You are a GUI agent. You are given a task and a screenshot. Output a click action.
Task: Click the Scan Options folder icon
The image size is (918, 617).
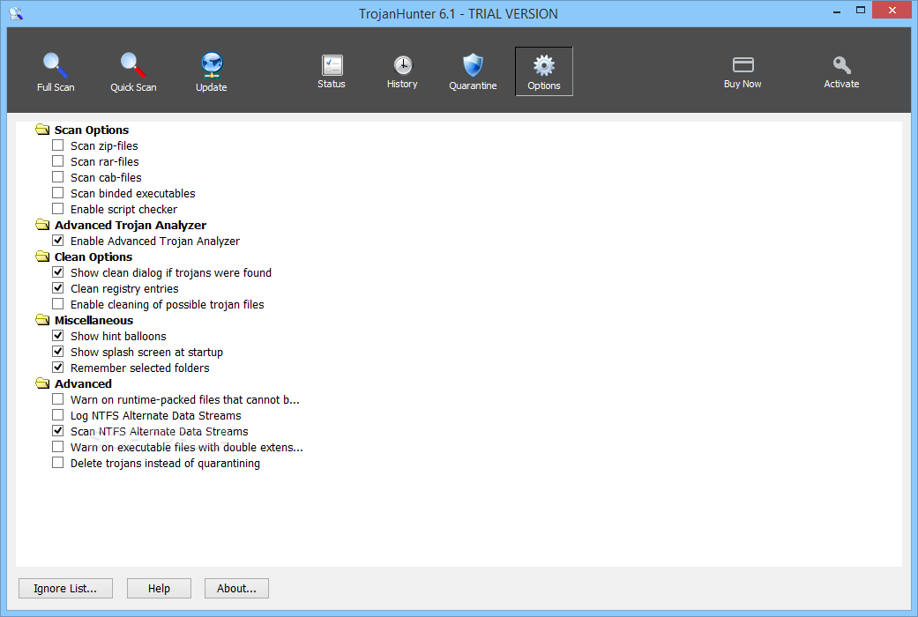42,130
